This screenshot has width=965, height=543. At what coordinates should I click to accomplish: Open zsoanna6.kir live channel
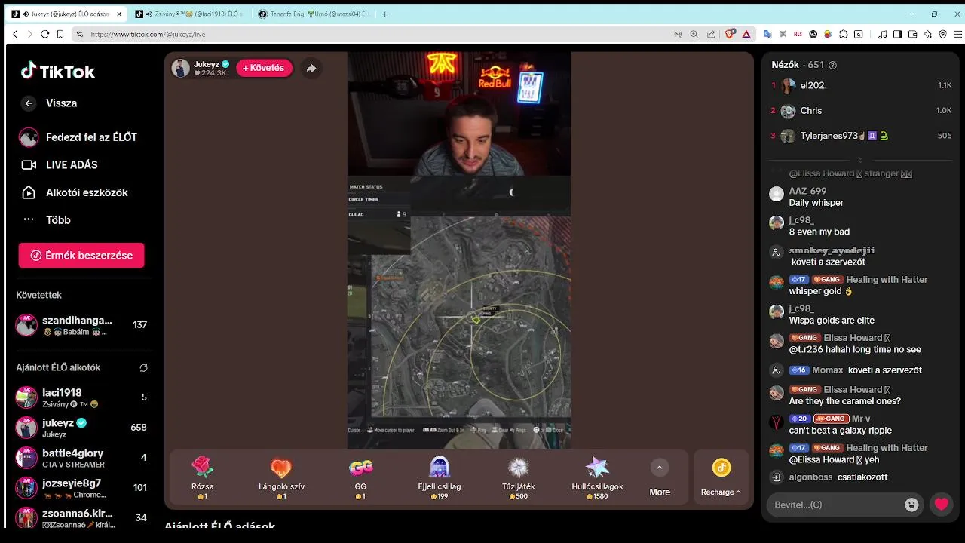[x=81, y=518]
